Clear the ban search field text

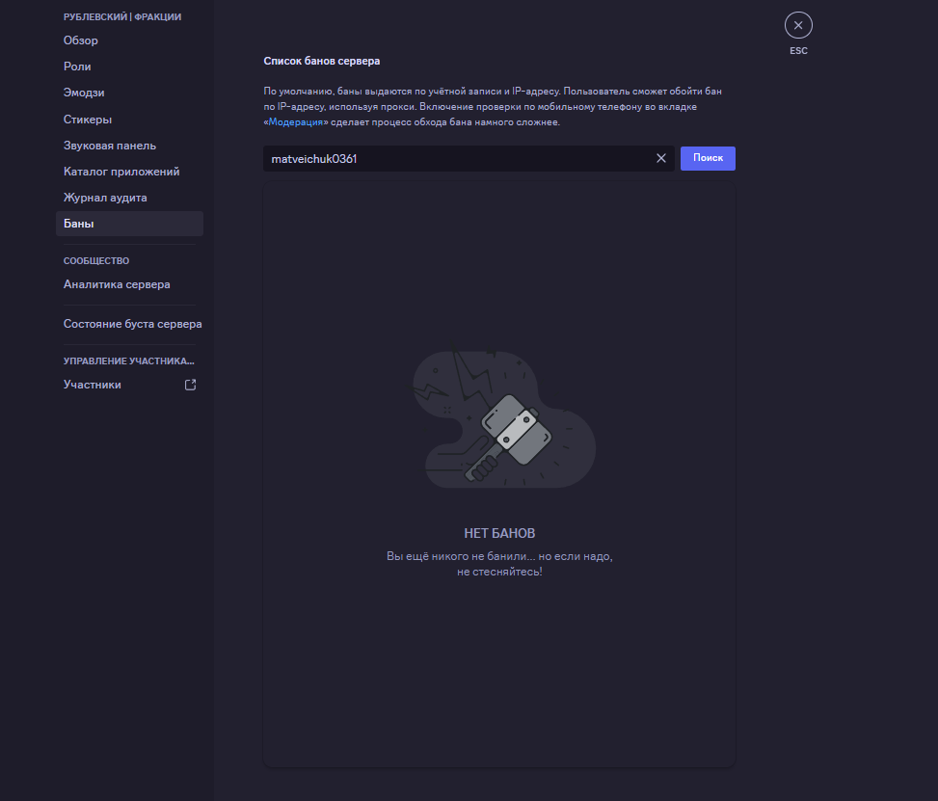click(x=661, y=158)
